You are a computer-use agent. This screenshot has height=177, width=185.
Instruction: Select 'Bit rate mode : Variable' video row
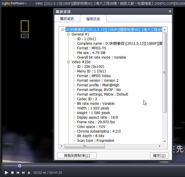[x=96, y=103]
